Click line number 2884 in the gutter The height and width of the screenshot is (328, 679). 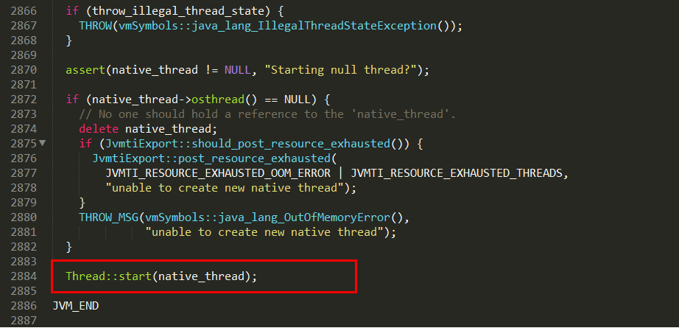[x=24, y=276]
